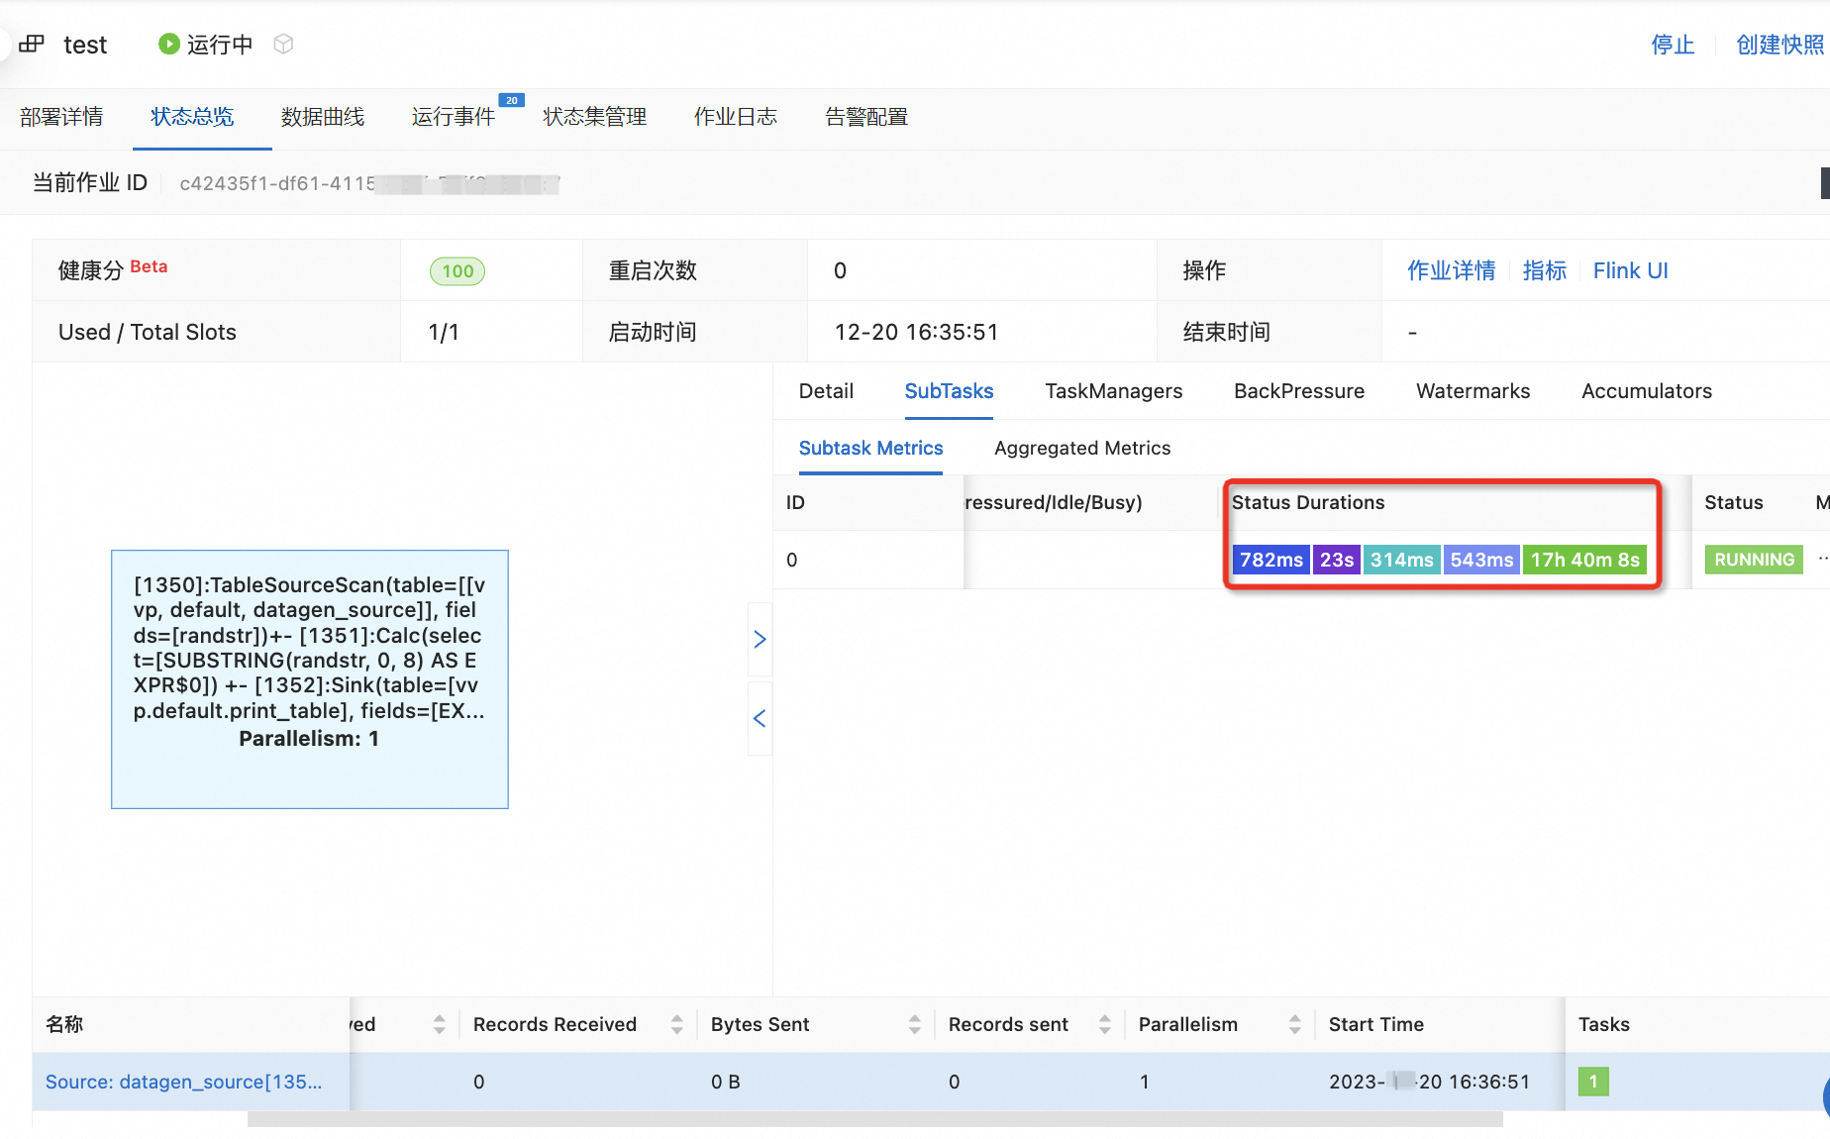The width and height of the screenshot is (1830, 1139).
Task: Click the 0 B Bytes Sent cell
Action: coord(726,1082)
